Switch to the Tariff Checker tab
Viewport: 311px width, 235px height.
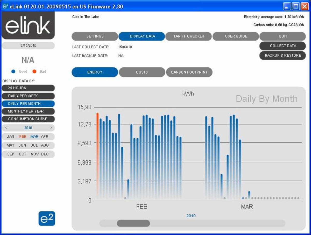coord(189,36)
